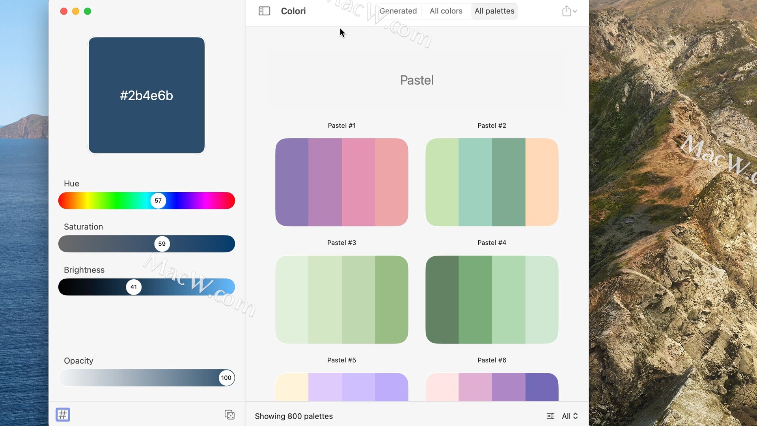
Task: Click the Hue slider handle
Action: click(x=158, y=200)
